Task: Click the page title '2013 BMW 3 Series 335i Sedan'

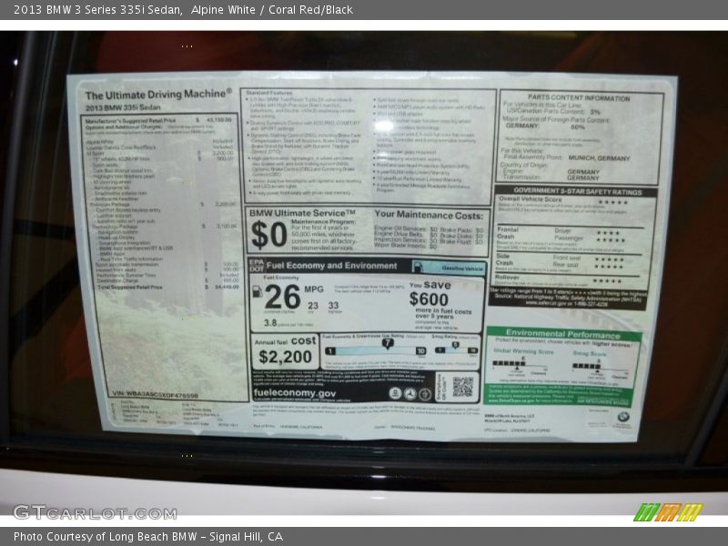Action: (x=97, y=10)
